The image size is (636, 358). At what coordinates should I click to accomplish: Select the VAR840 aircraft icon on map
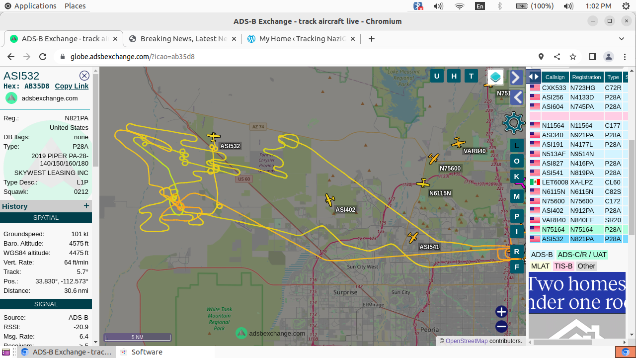pyautogui.click(x=458, y=143)
